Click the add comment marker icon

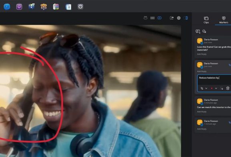(x=198, y=31)
